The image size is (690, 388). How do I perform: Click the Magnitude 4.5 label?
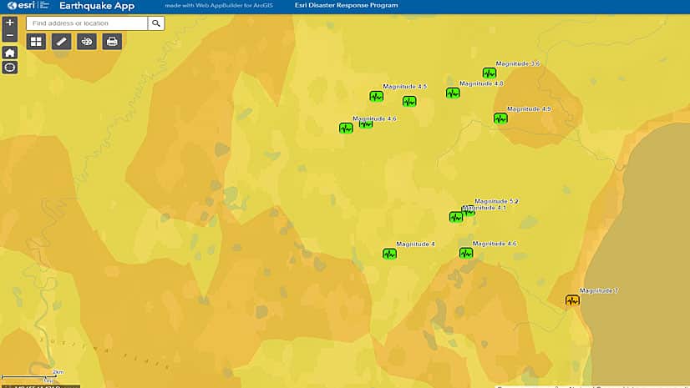tap(404, 87)
